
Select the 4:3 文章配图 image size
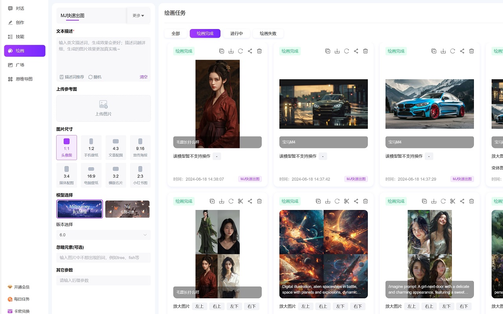(116, 148)
